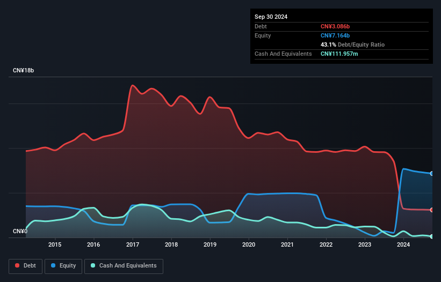441x282 pixels.
Task: Click the 2024 x-axis label
Action: 403,244
